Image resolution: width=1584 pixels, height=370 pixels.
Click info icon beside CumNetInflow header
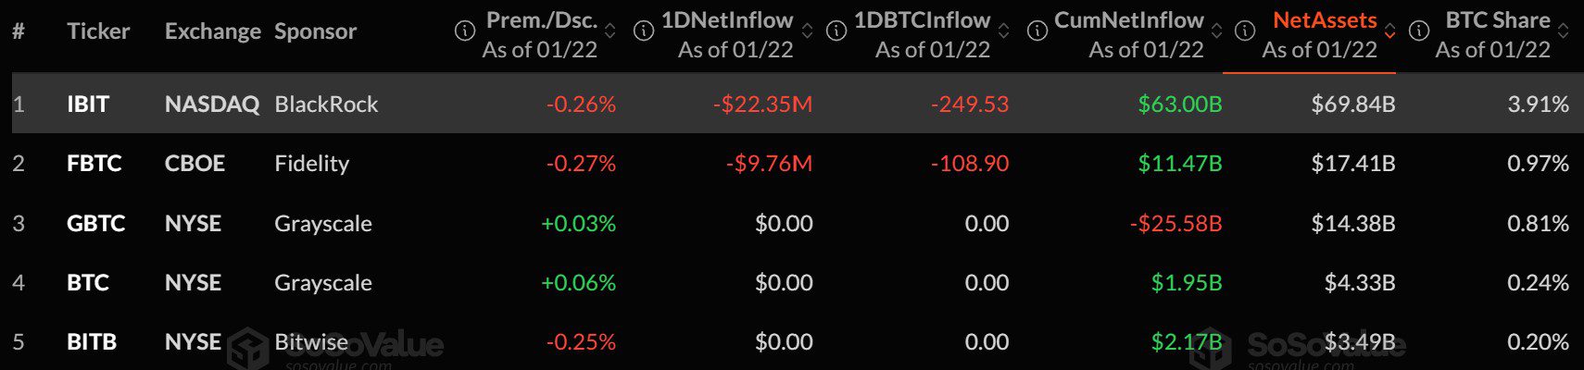coord(1037,31)
